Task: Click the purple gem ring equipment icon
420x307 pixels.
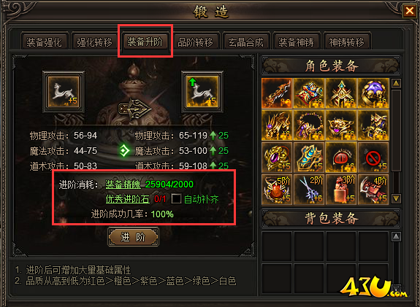Action: (277, 157)
